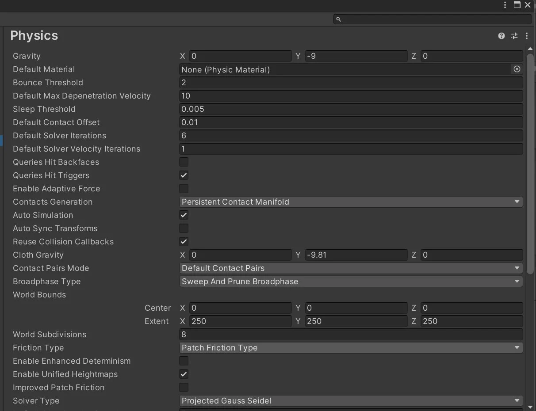Click the Bounce Threshold label

pyautogui.click(x=48, y=82)
